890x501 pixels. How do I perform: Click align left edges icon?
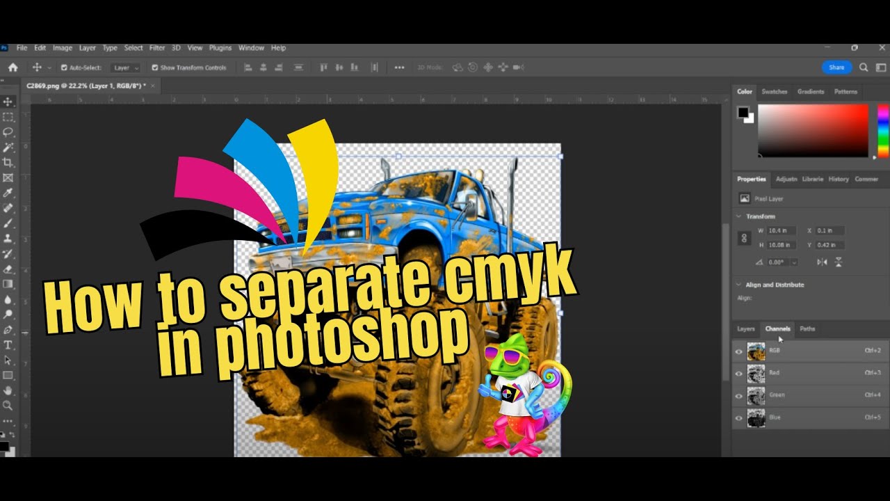249,67
